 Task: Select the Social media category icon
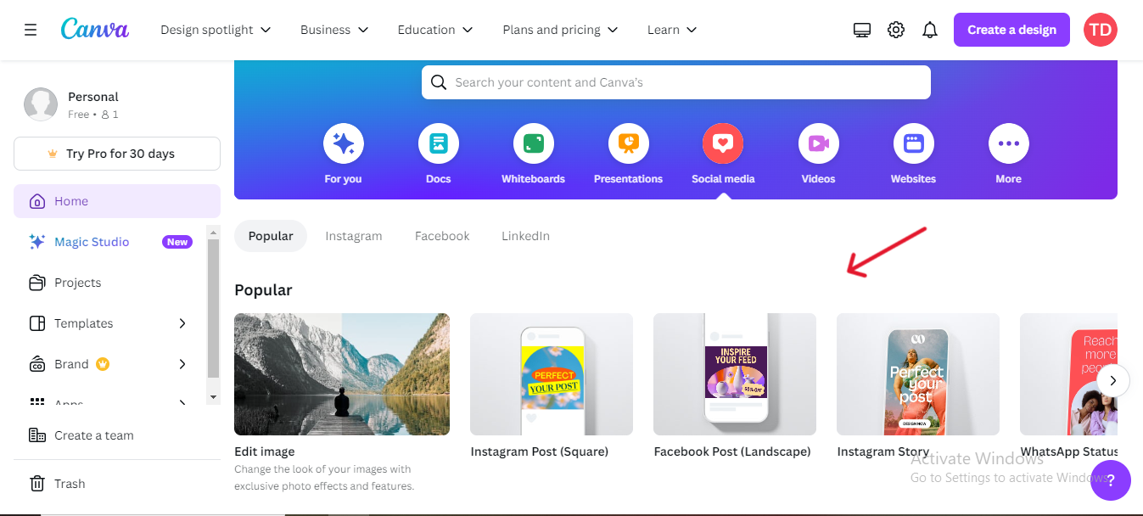pyautogui.click(x=723, y=143)
